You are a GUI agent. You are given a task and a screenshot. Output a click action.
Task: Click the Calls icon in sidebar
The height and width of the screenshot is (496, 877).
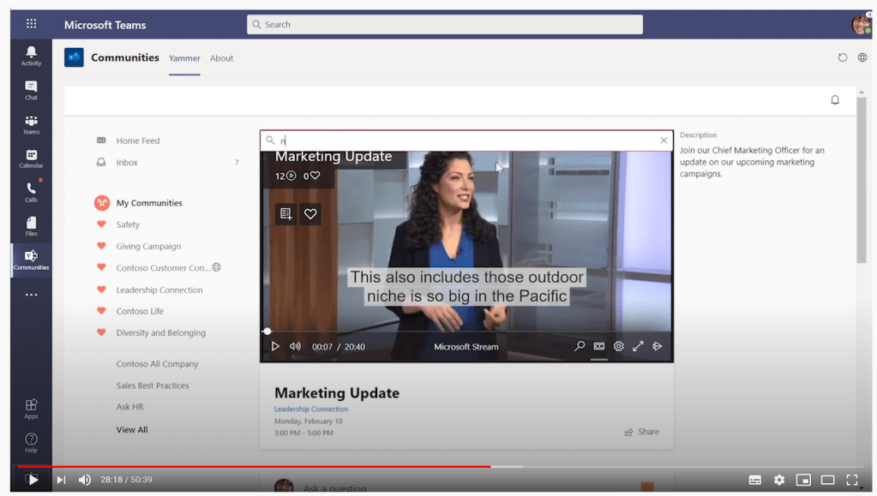click(31, 192)
